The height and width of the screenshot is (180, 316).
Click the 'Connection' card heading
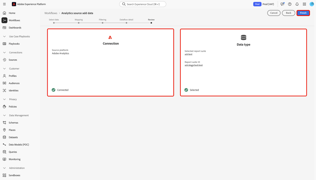coord(111,44)
